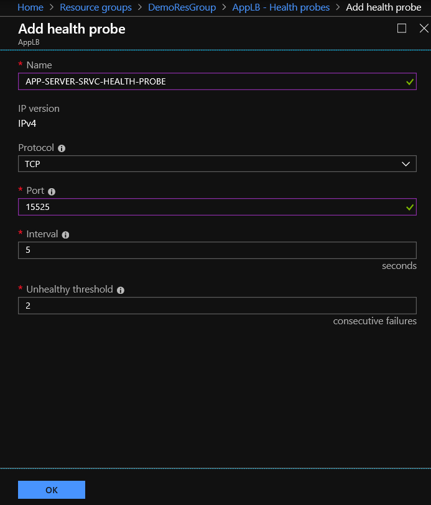Edit the Unhealthy threshold field

click(x=217, y=306)
